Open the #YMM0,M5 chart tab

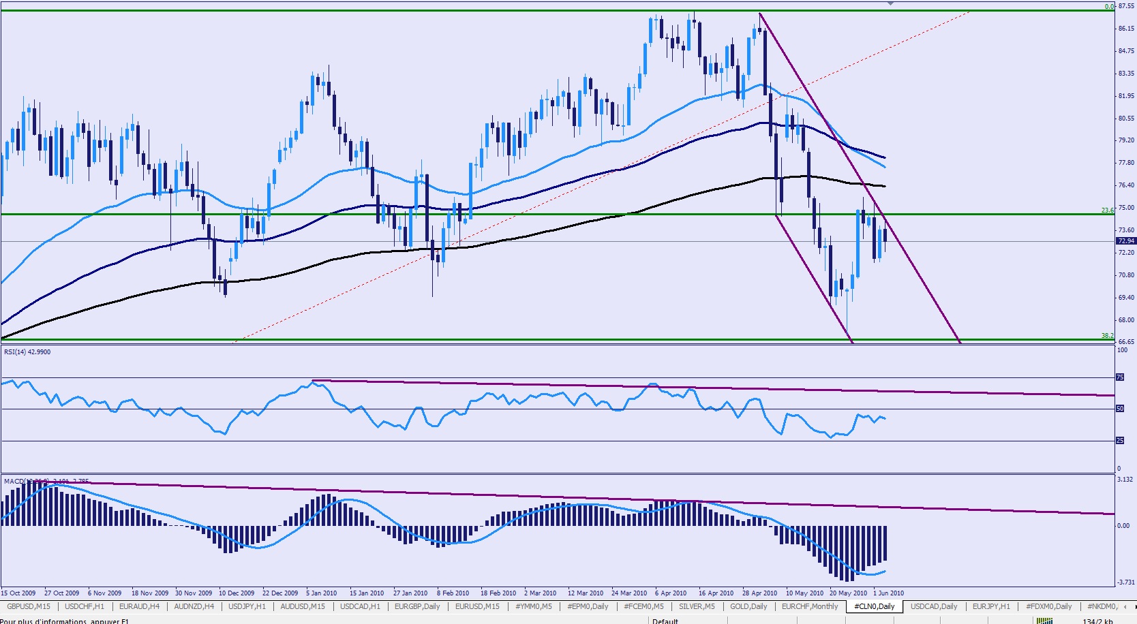tap(534, 606)
